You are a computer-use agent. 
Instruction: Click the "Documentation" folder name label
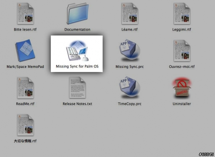pyautogui.click(x=77, y=30)
